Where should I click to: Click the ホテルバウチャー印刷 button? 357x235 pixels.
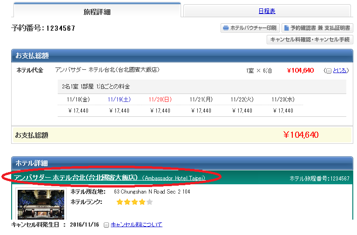click(250, 28)
